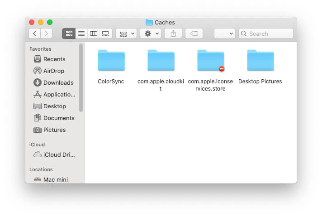Select the ColorSync folder icon

coord(111,60)
